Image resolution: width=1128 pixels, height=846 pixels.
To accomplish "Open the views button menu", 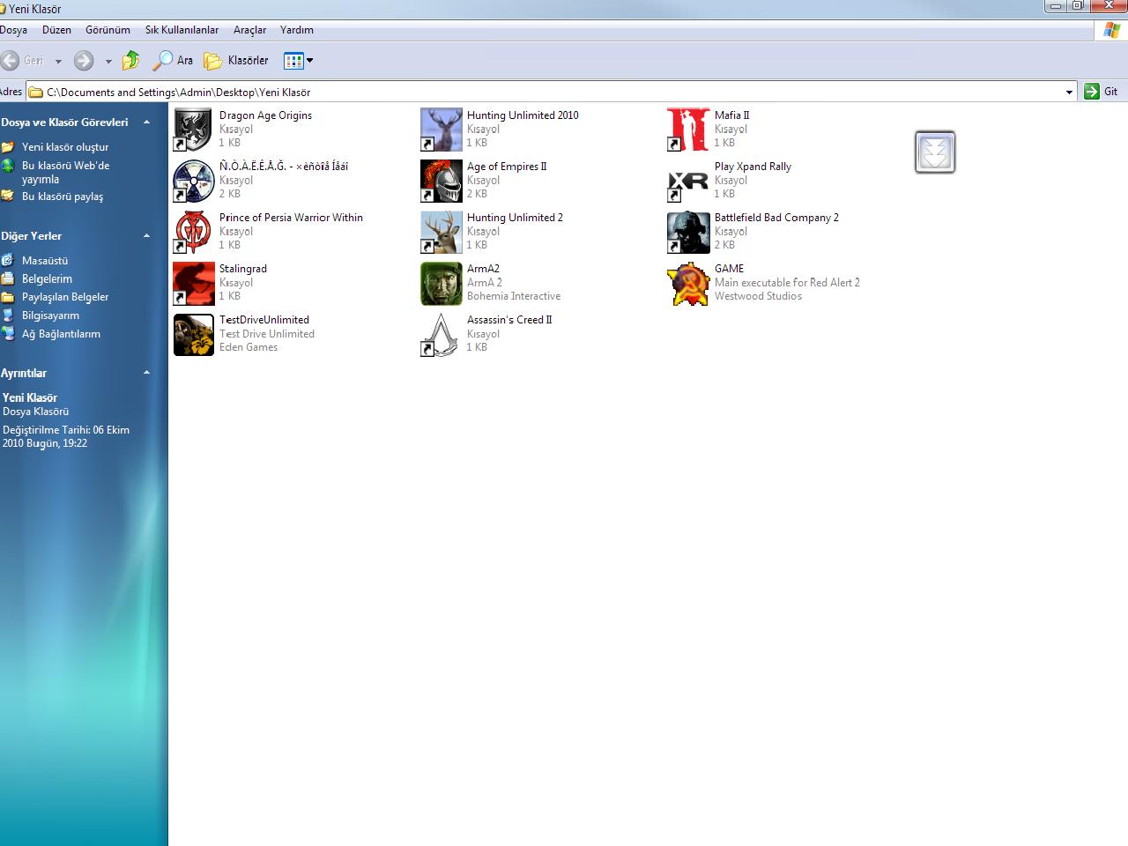I will (x=298, y=60).
